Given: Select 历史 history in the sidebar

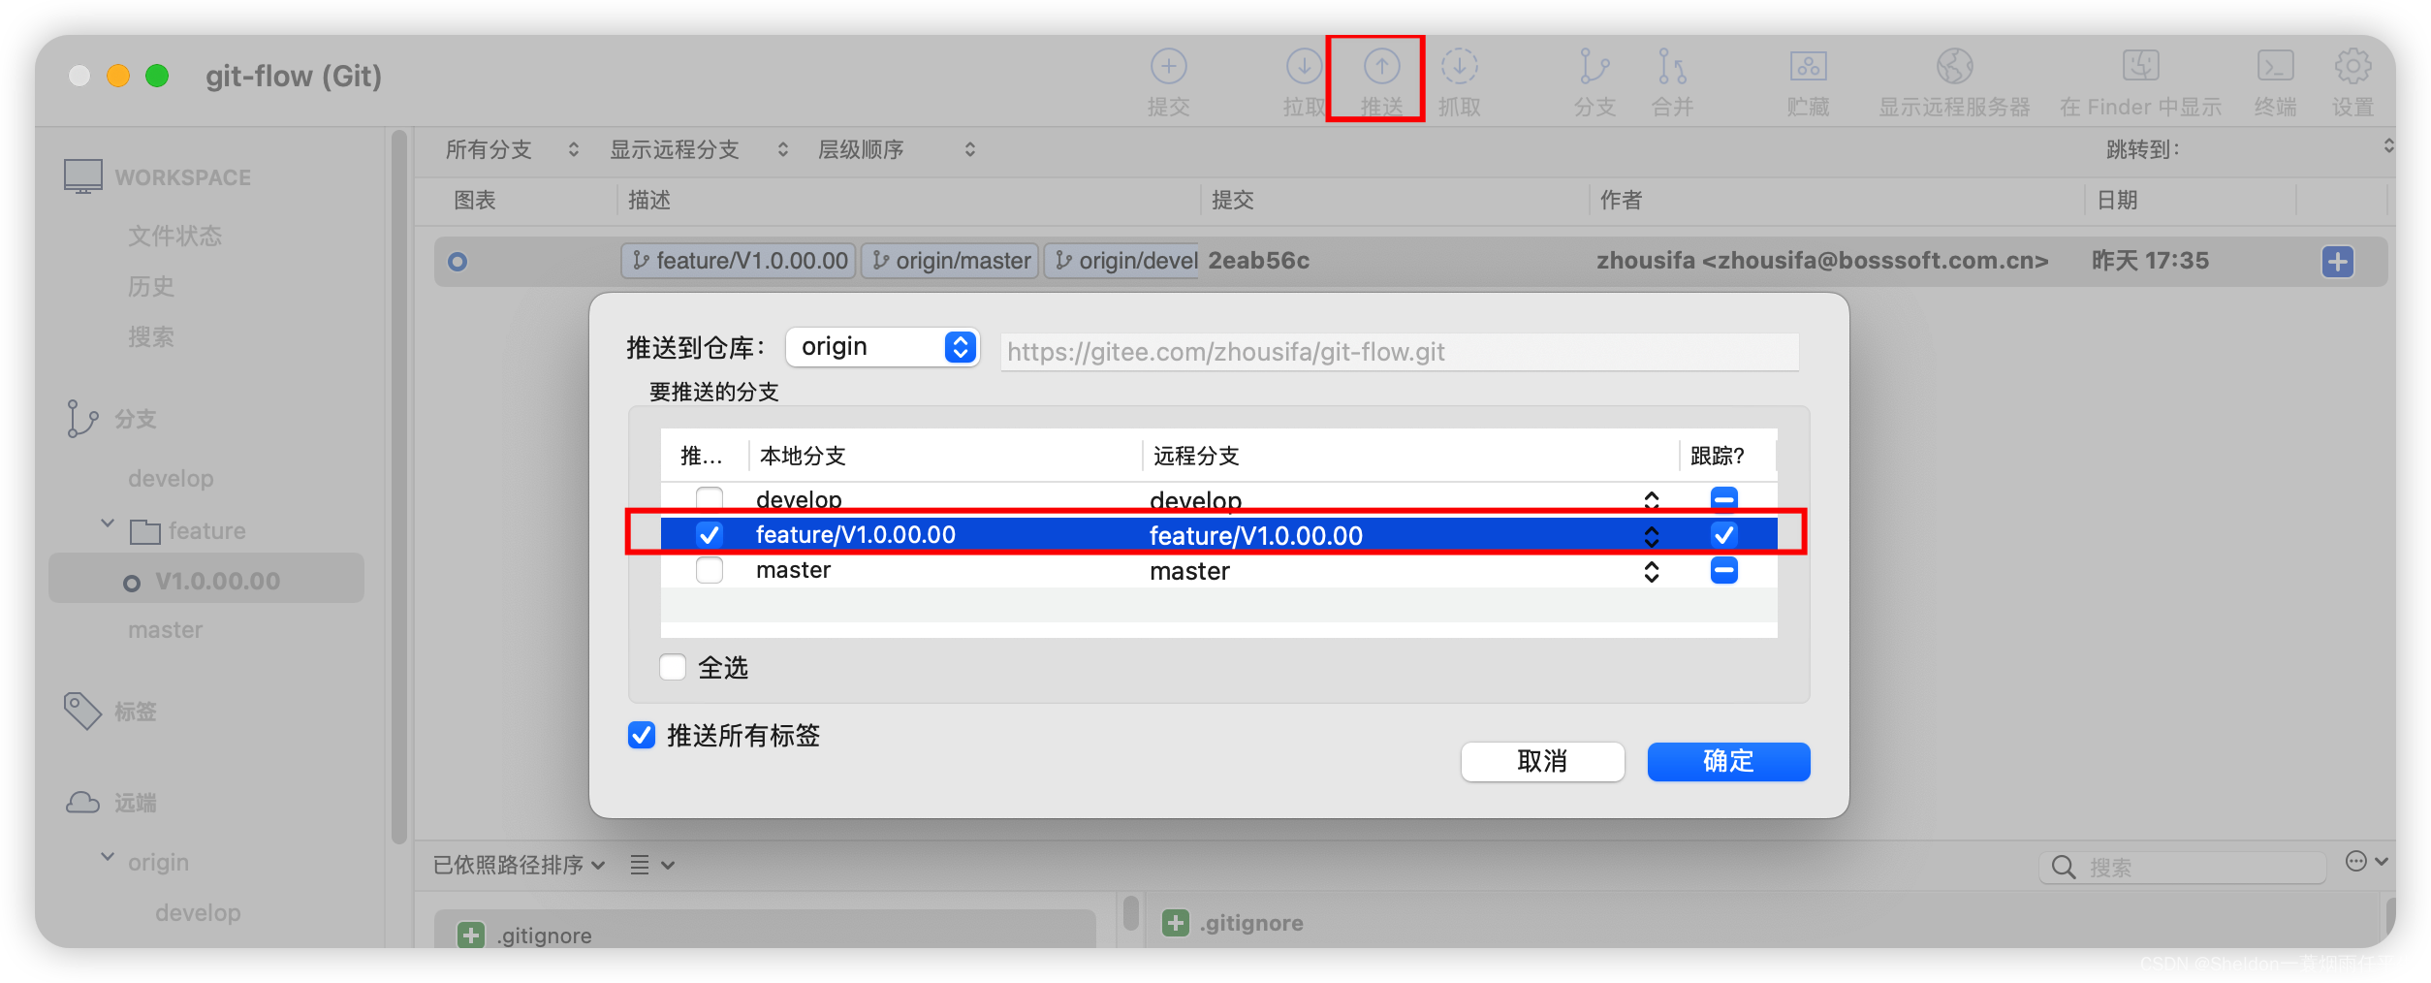Looking at the screenshot, I should pos(151,286).
